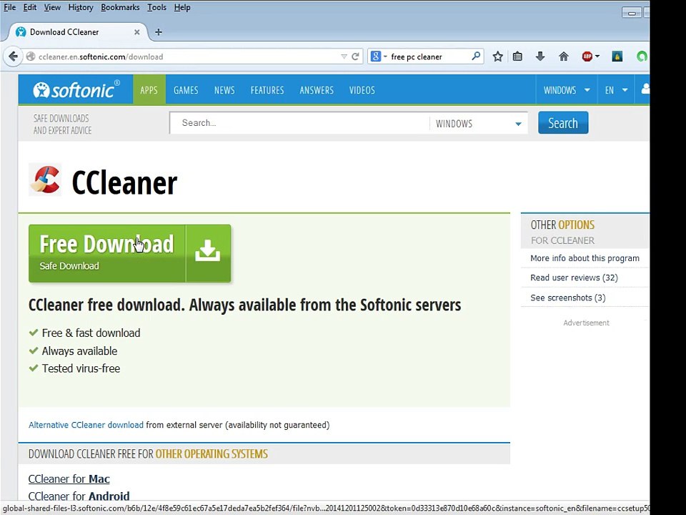Click the blue Search button
Screen dimensions: 686x515
[563, 123]
